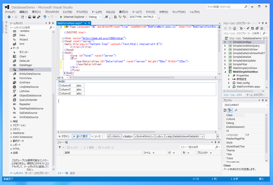Click the Categorized view icon in Properties
Screen dimensions: 273x185
(225, 110)
